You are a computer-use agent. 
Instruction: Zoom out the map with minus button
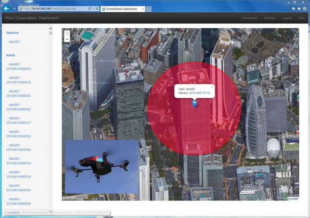point(67,39)
